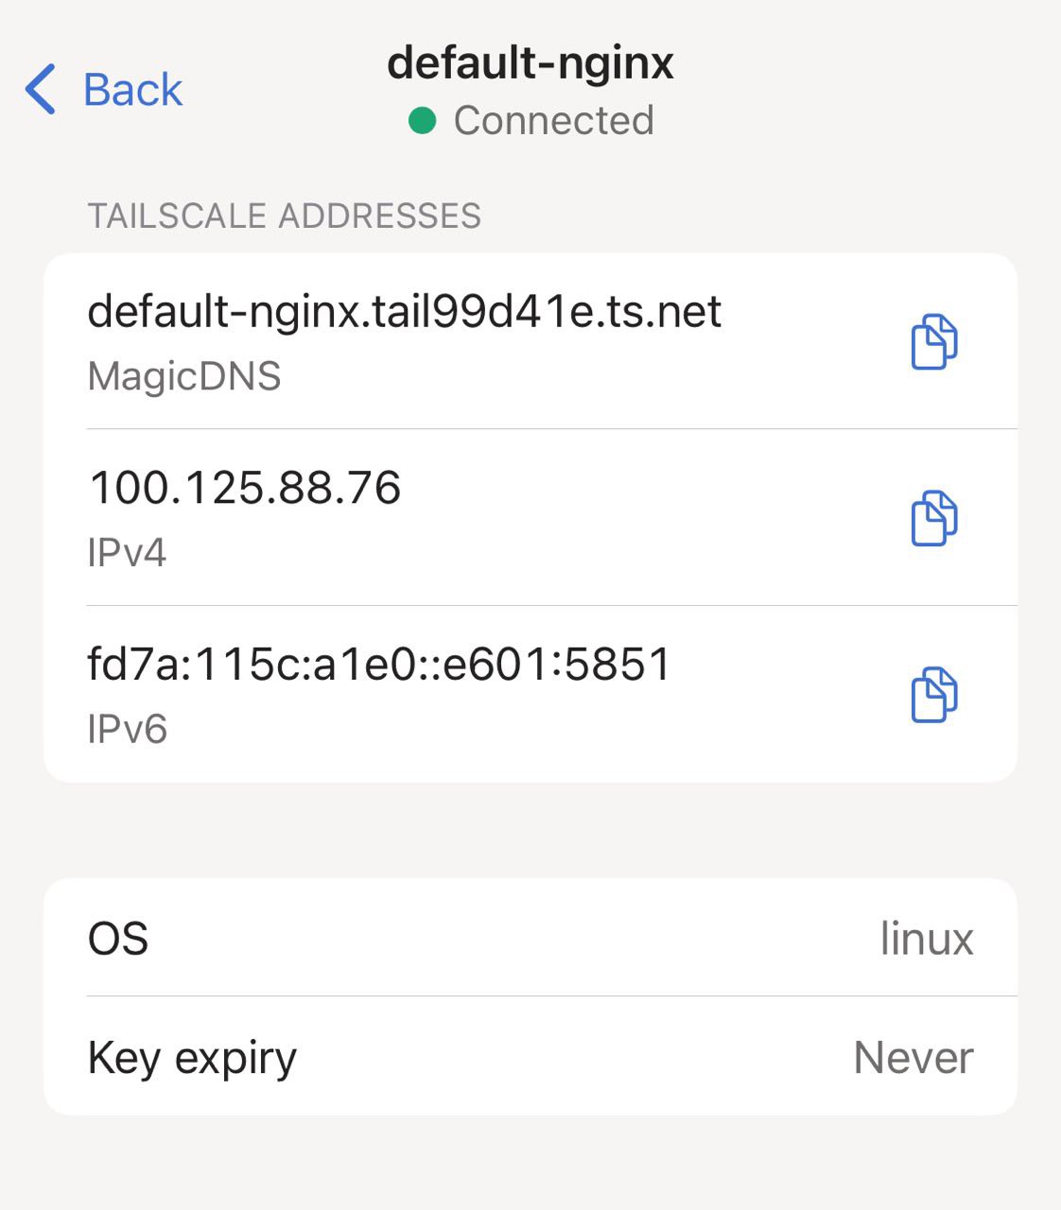Tap the Back text label
The height and width of the screenshot is (1210, 1061).
[x=132, y=90]
